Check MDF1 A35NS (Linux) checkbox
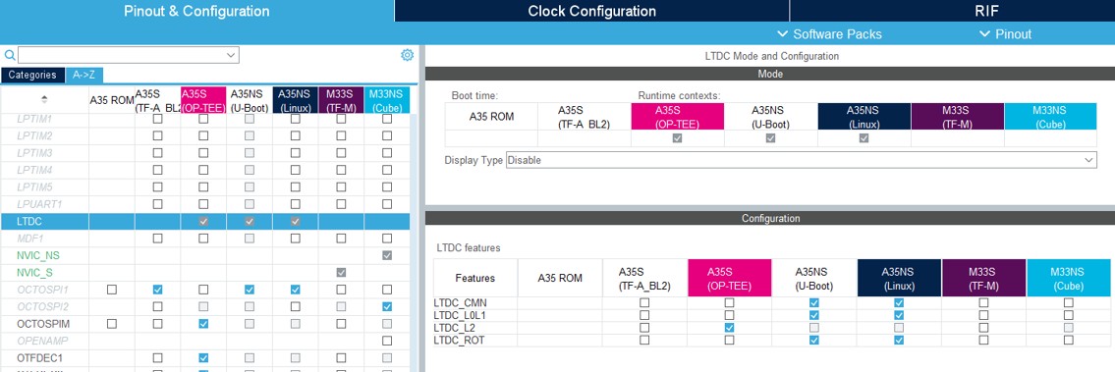 pos(295,239)
